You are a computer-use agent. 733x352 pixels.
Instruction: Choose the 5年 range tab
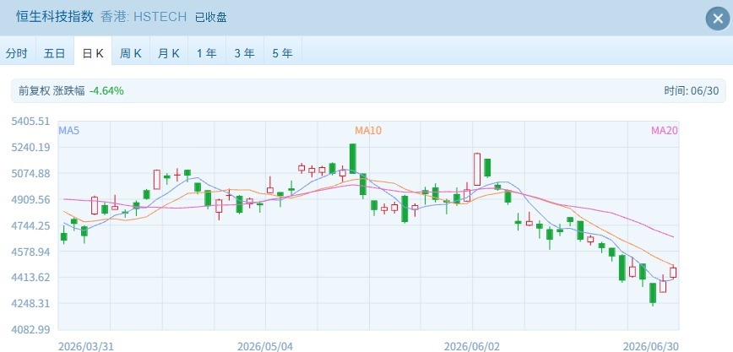(x=282, y=53)
